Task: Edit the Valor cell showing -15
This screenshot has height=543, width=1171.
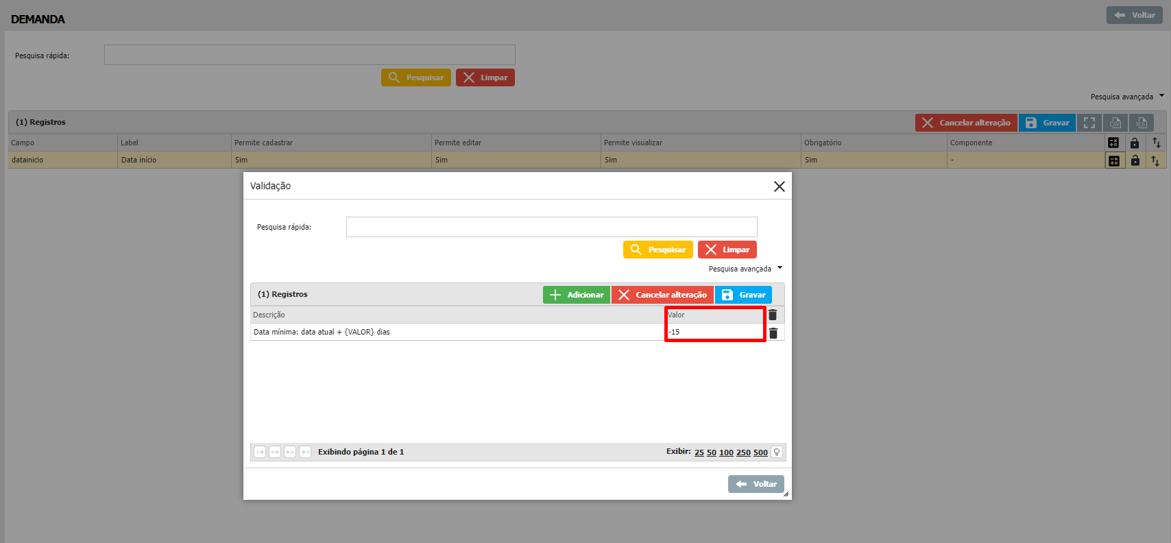Action: 715,332
